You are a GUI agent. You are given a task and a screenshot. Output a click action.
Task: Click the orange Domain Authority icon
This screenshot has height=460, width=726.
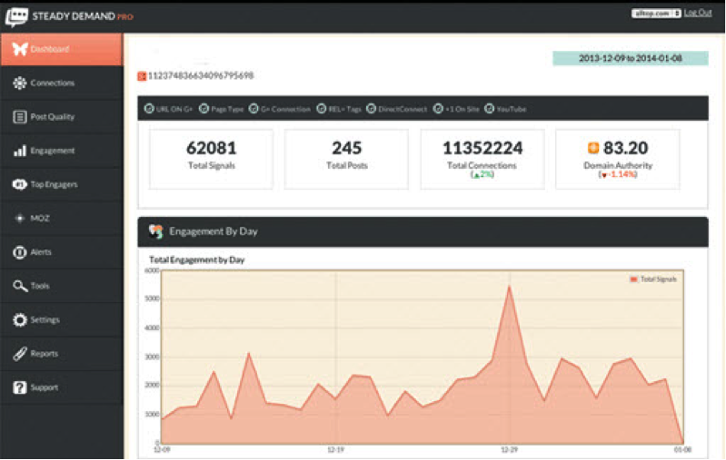click(593, 148)
